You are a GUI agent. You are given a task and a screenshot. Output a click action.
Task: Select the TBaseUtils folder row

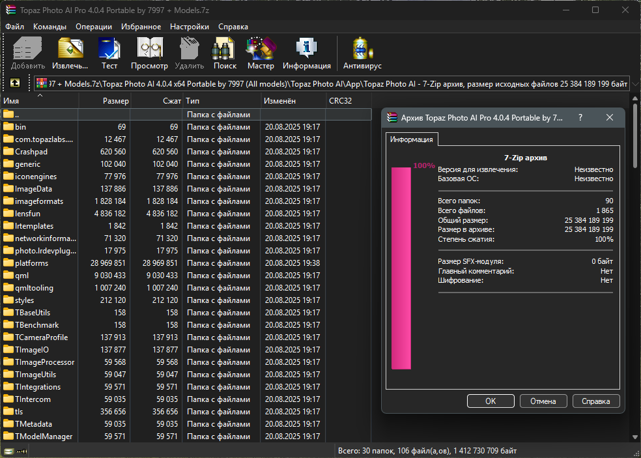[x=186, y=313]
